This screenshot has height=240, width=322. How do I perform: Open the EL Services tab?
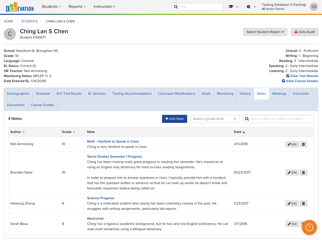coord(97,94)
